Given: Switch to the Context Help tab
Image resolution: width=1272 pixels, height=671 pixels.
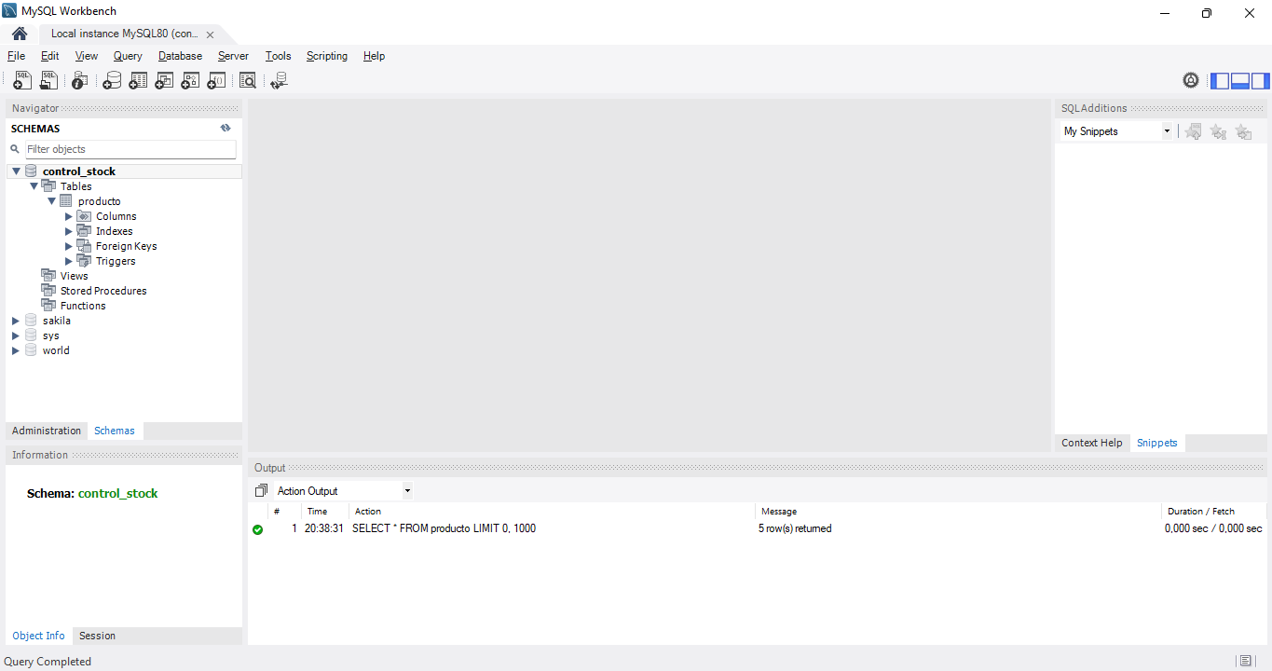Looking at the screenshot, I should tap(1092, 443).
